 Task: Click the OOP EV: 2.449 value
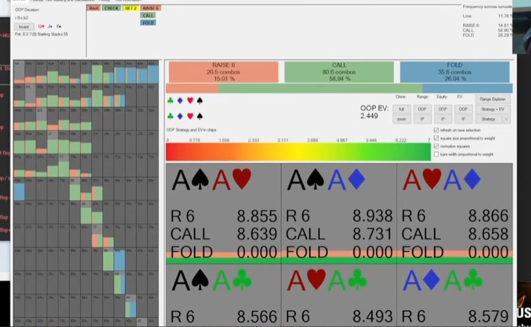(x=374, y=112)
